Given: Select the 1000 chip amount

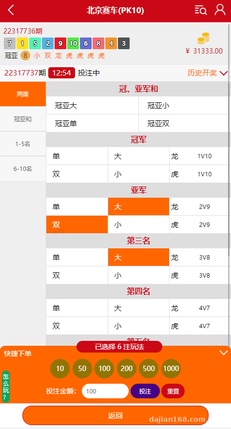Looking at the screenshot, I should (x=171, y=369).
